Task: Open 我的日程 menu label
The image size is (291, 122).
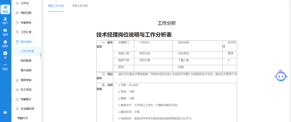Action: 26,13
